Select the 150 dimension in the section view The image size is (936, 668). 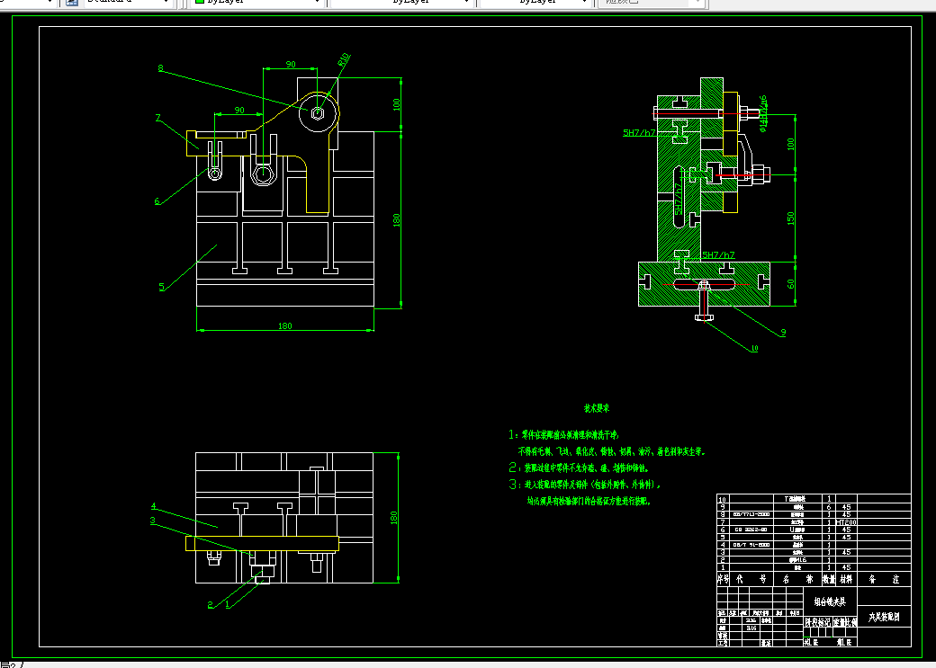(791, 218)
